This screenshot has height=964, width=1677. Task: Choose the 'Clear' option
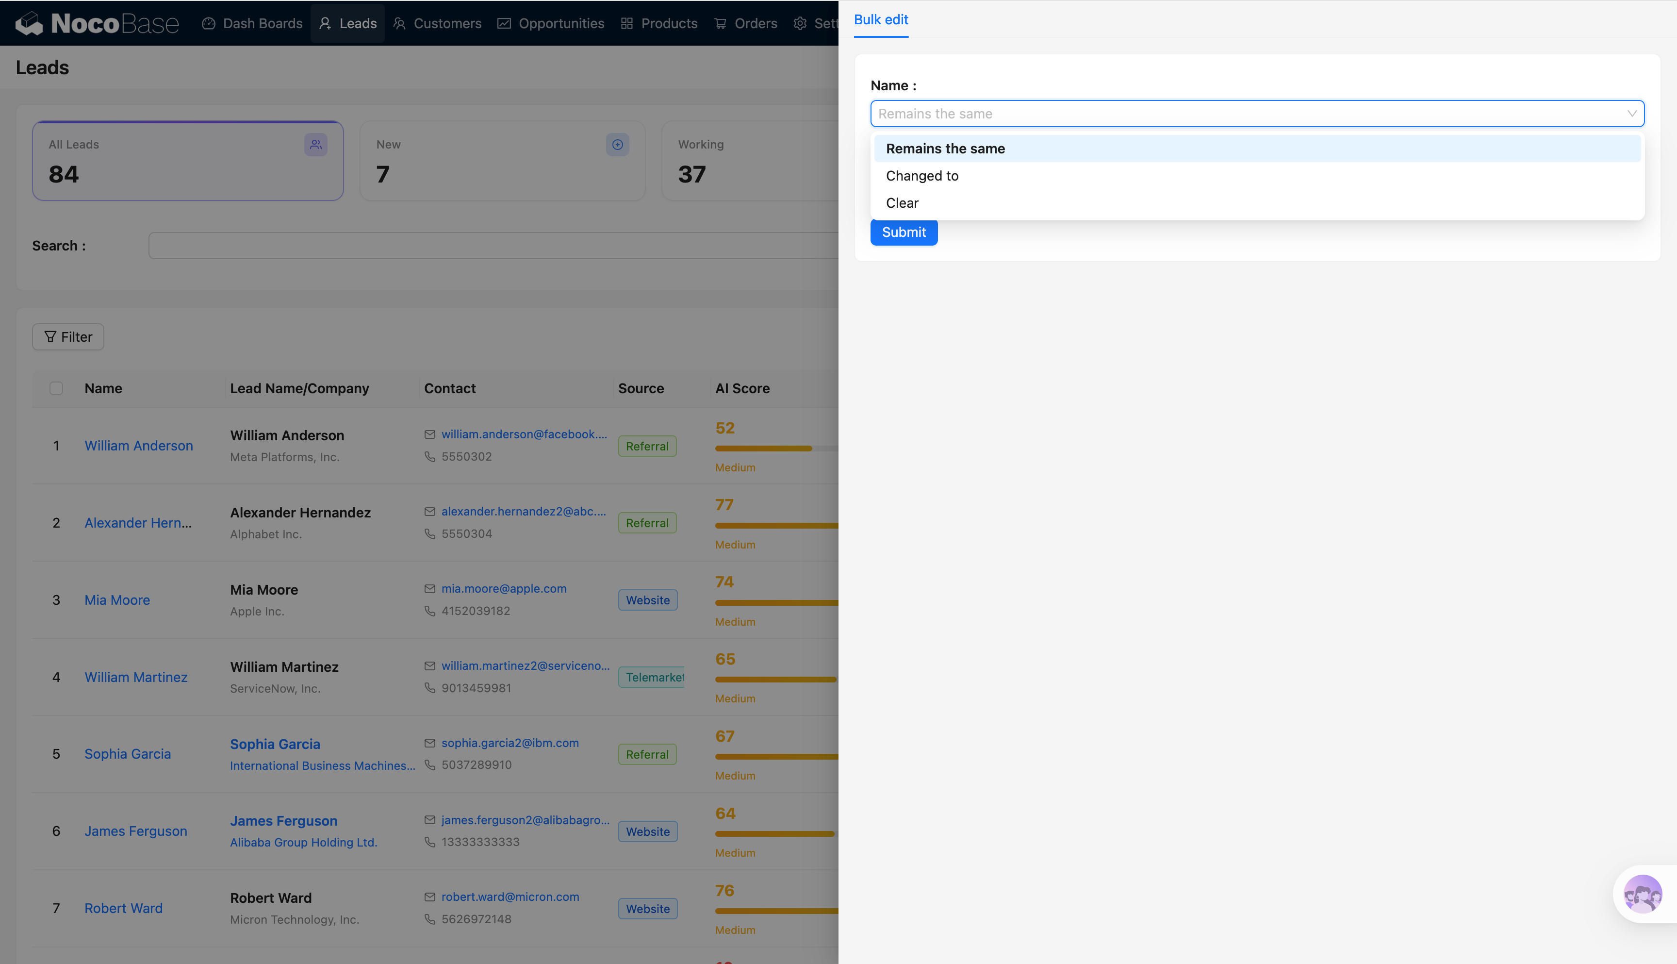(x=902, y=203)
